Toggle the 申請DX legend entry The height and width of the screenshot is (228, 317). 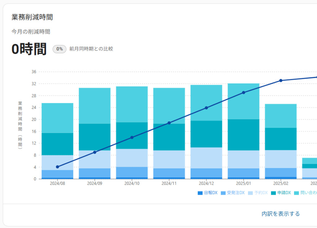[281, 193]
